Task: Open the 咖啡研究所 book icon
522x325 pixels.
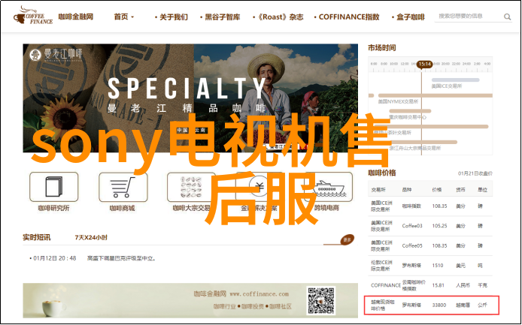Action: 54,187
